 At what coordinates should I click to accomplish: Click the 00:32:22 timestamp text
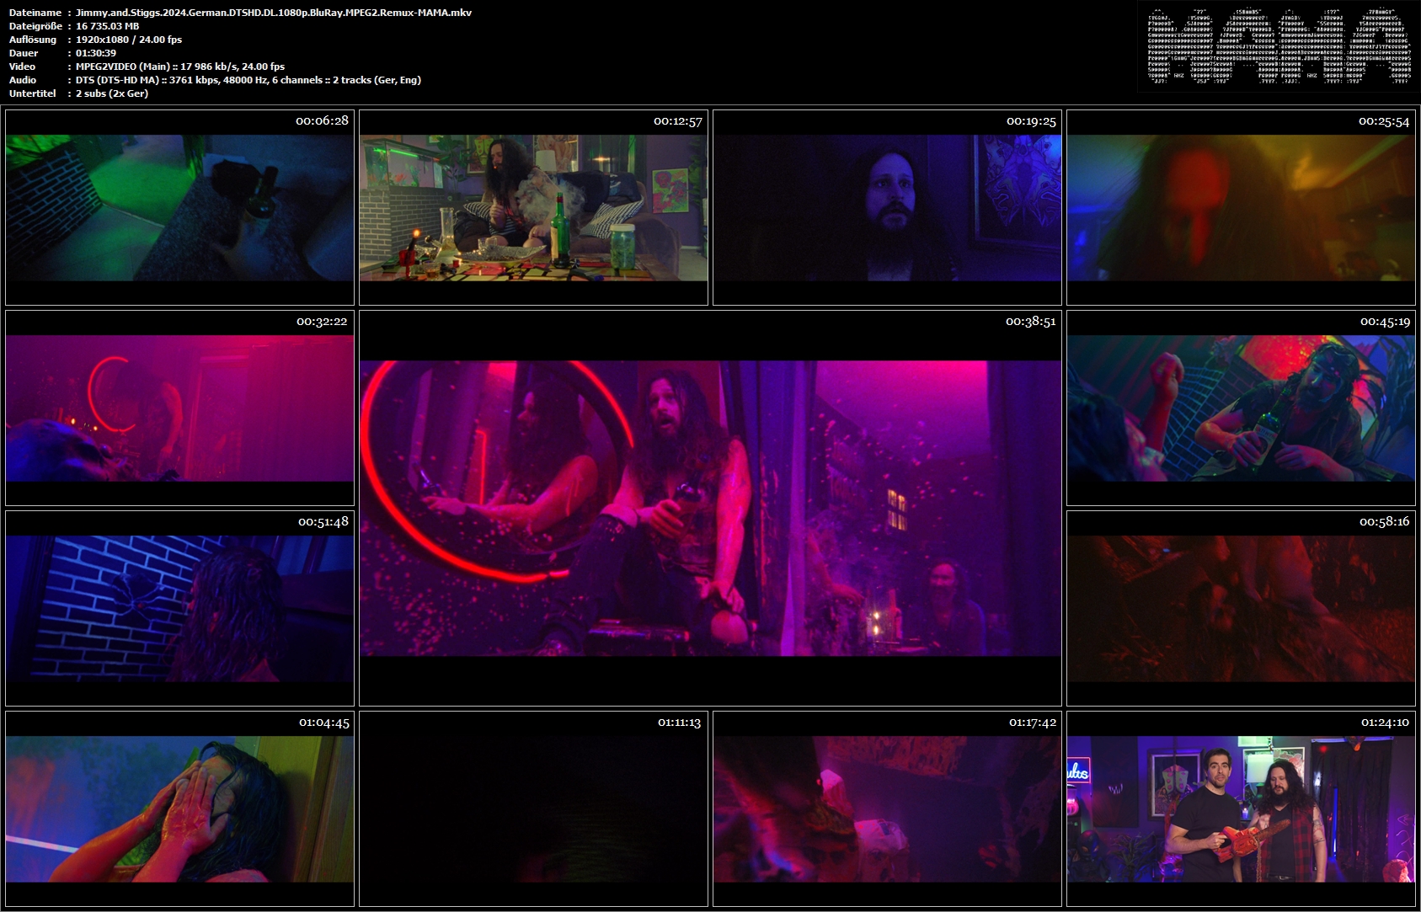coord(322,322)
